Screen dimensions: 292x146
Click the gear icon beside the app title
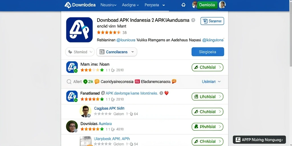tap(193, 20)
